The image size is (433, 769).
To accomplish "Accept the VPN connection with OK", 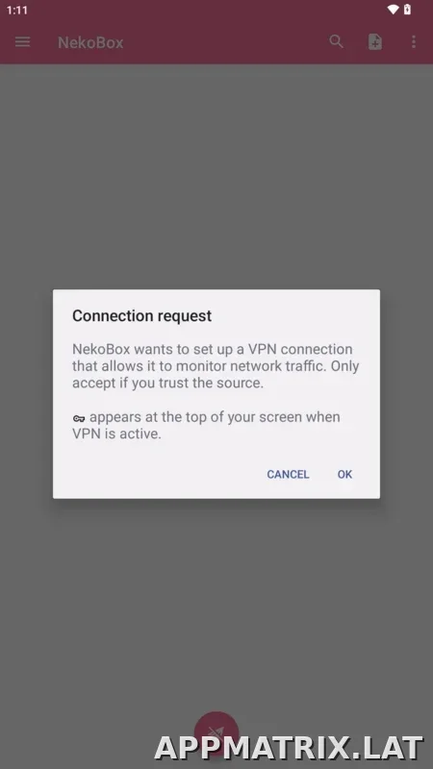I will pyautogui.click(x=344, y=474).
